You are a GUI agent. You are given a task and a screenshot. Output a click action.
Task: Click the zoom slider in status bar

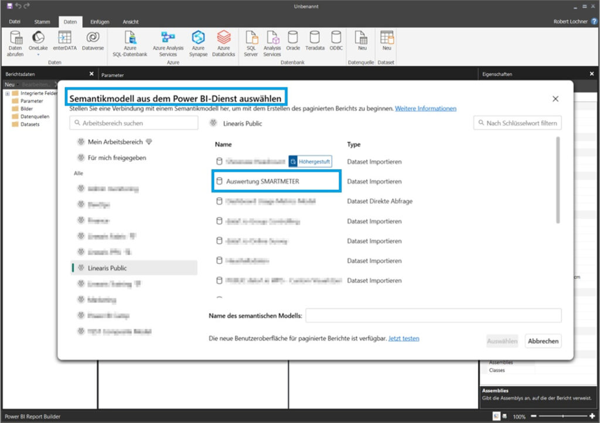(561, 417)
